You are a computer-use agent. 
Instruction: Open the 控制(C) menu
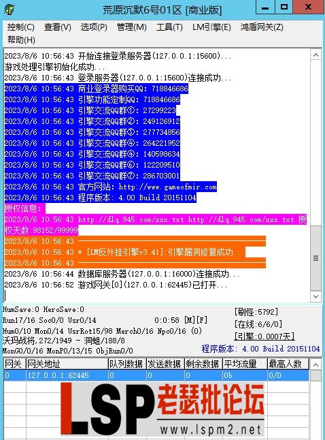(x=20, y=27)
